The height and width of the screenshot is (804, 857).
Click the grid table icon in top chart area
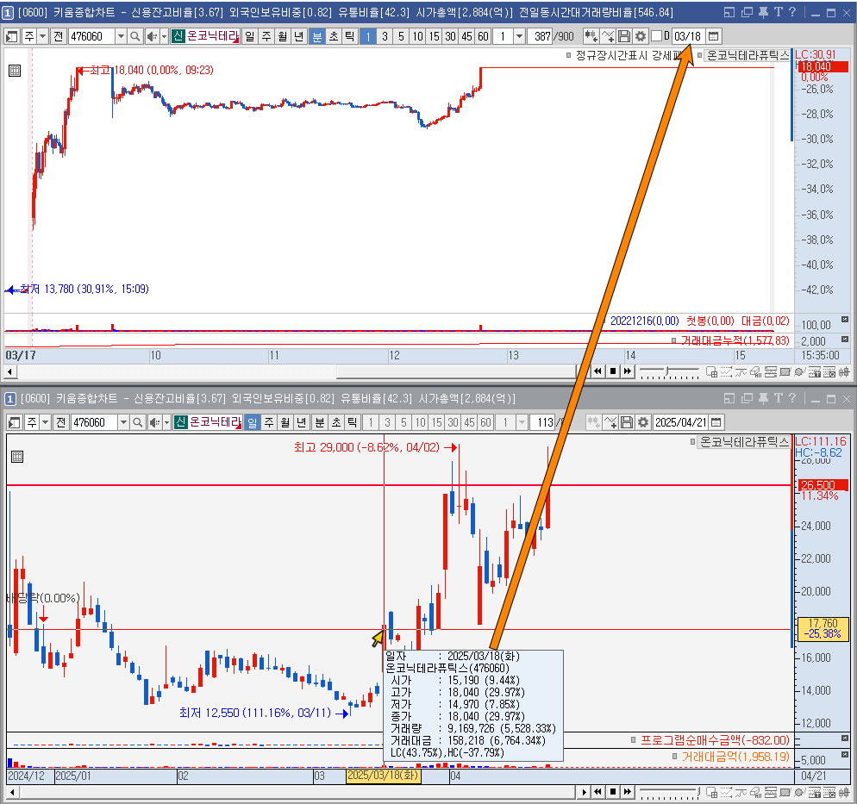coord(15,72)
